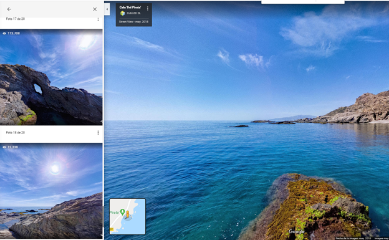Open options menu for Foto 18 de 20

click(98, 133)
